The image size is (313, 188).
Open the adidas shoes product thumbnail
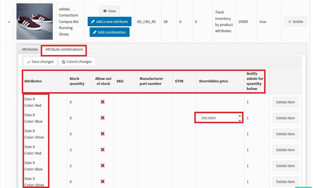point(35,22)
